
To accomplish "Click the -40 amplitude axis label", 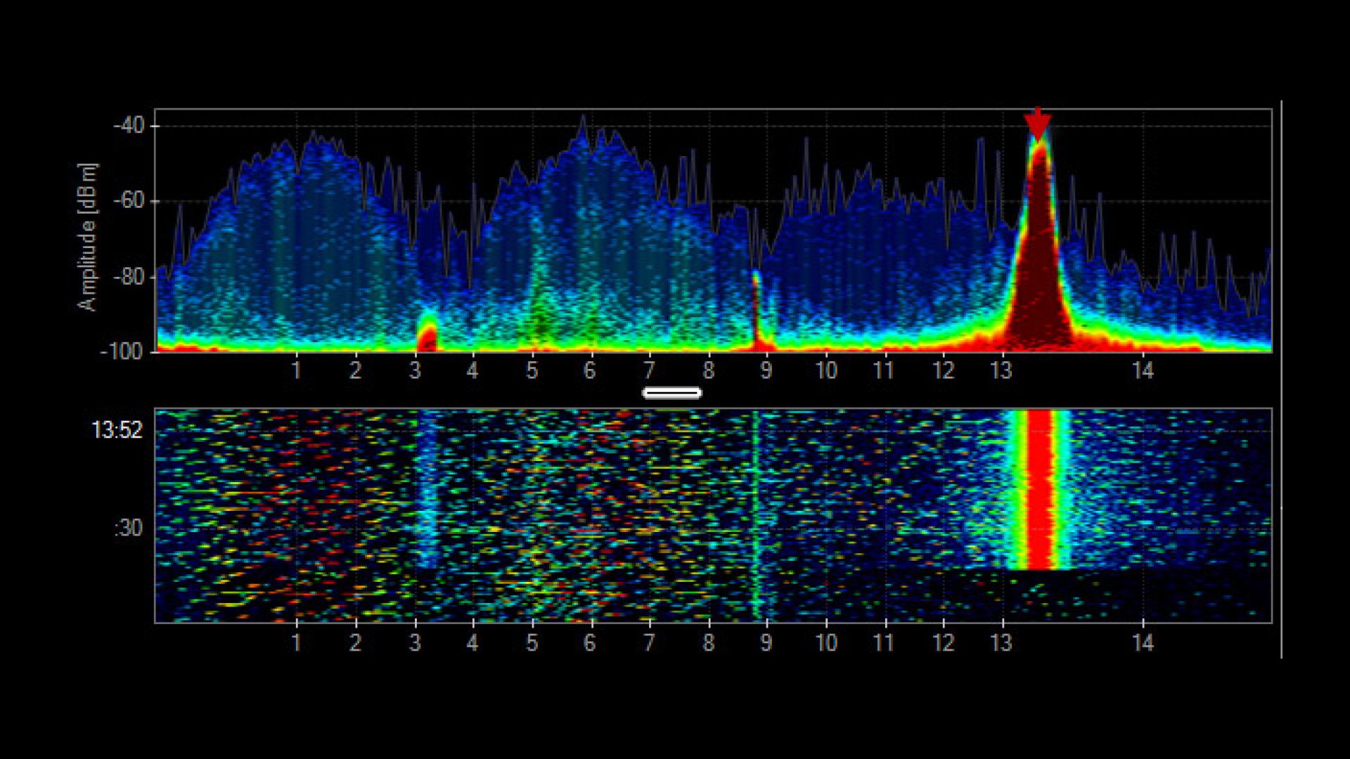I will click(x=128, y=126).
